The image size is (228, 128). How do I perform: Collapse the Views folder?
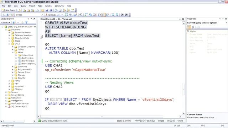click(x=13, y=52)
